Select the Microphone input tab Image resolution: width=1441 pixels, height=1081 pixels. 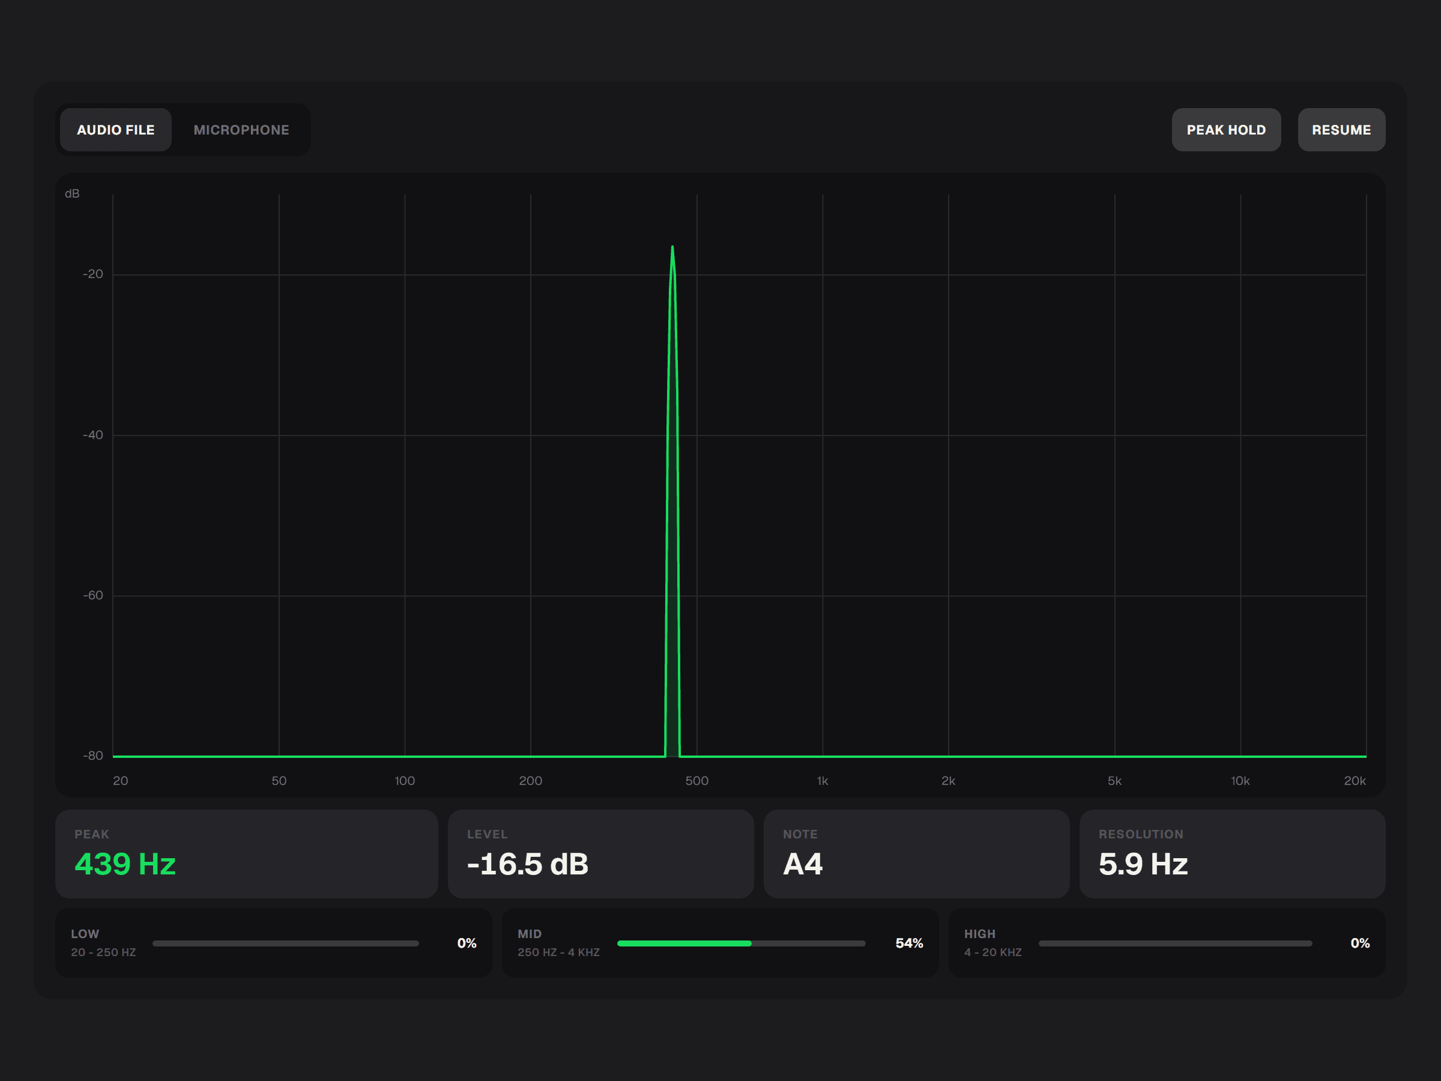coord(241,130)
